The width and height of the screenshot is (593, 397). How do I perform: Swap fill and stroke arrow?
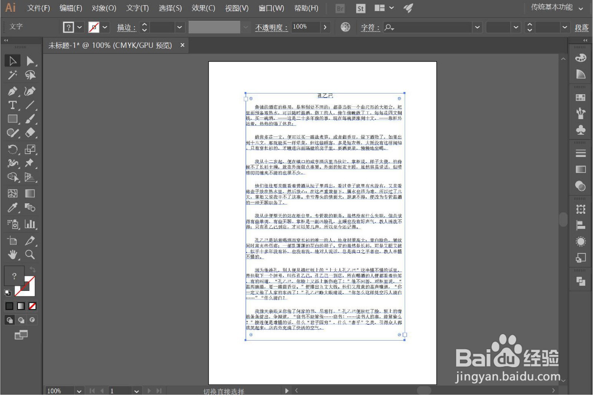click(33, 270)
